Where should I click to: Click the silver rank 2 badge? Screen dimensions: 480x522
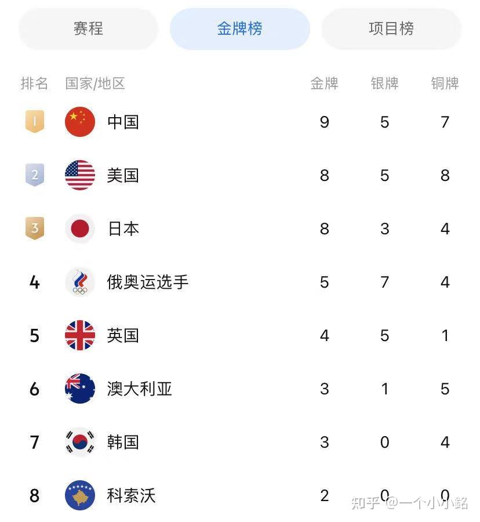coord(35,175)
